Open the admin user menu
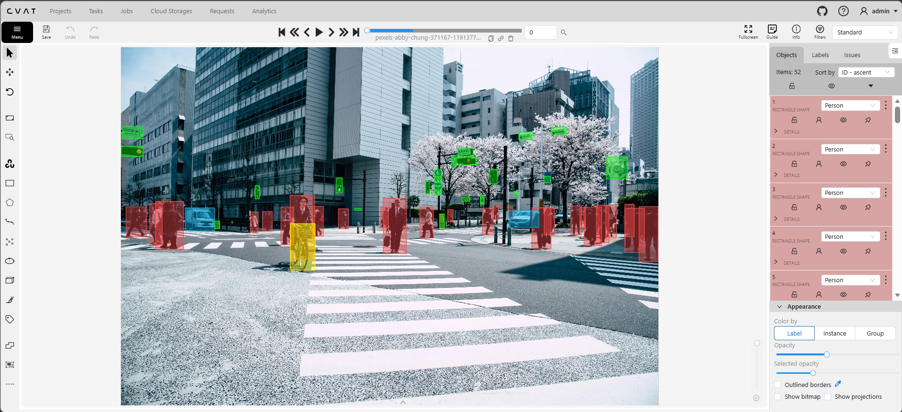Screen dimensions: 902x412 878,11
